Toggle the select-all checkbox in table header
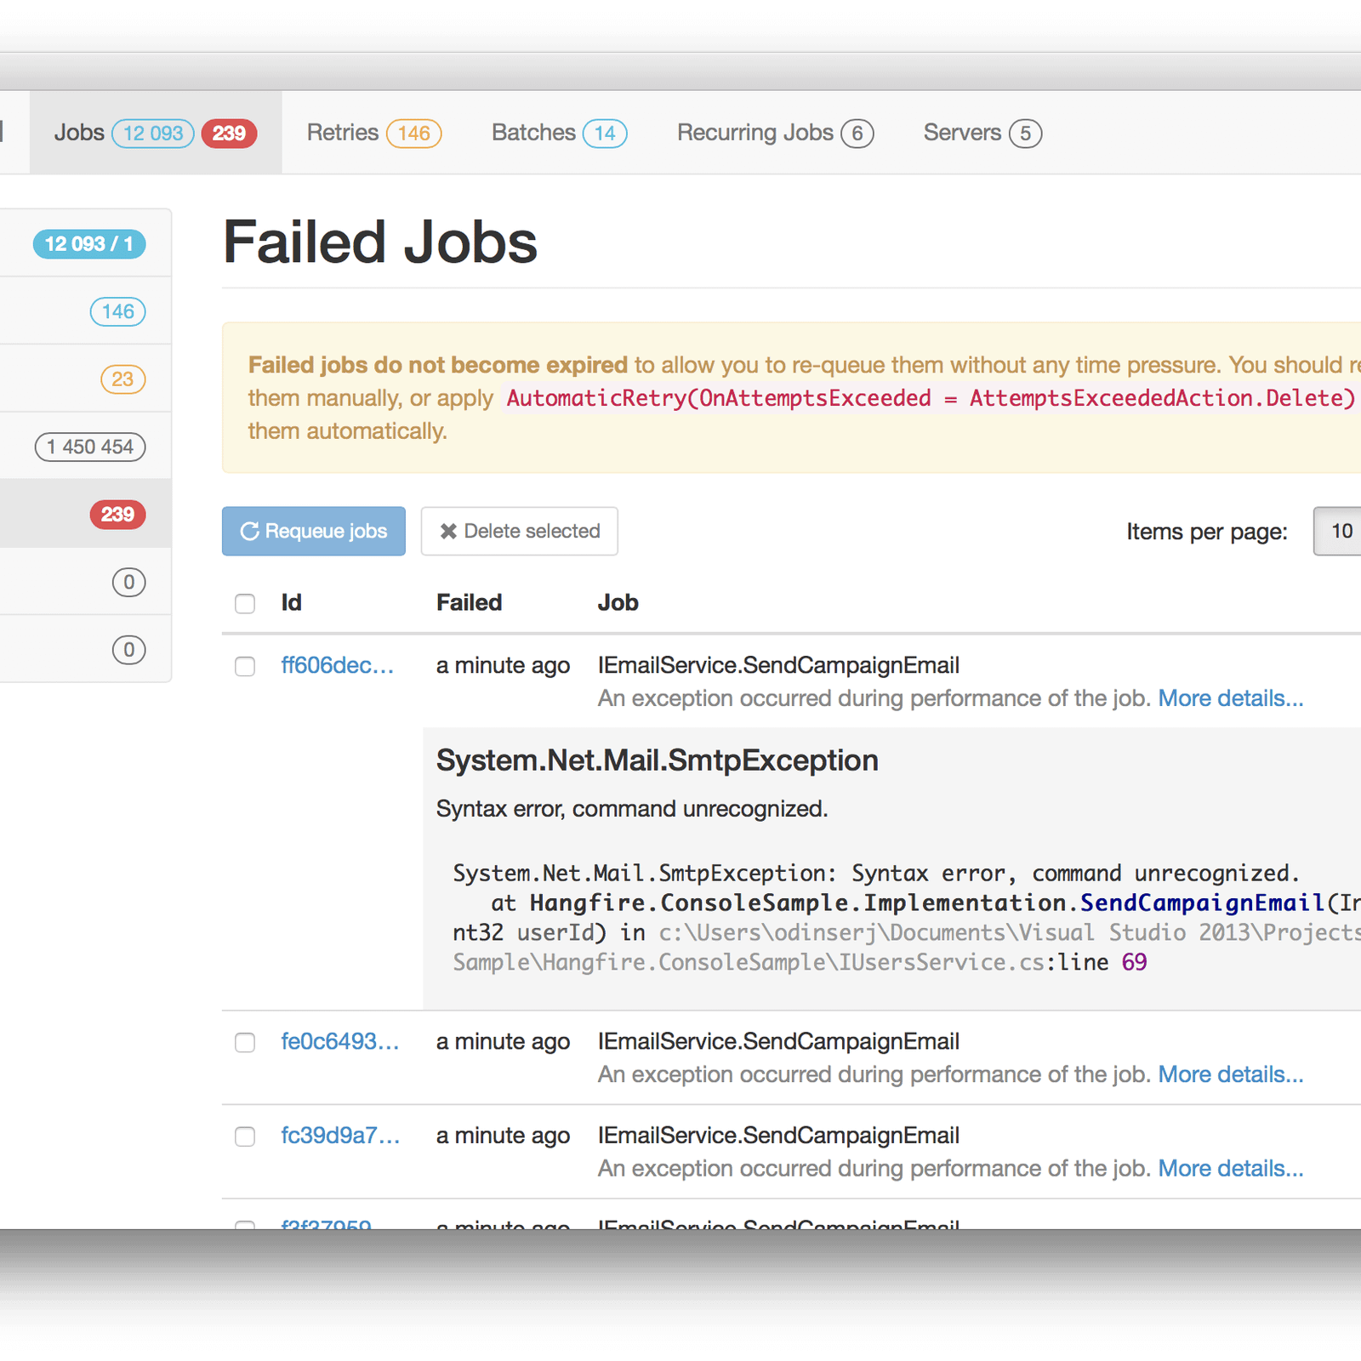1361x1361 pixels. point(245,604)
